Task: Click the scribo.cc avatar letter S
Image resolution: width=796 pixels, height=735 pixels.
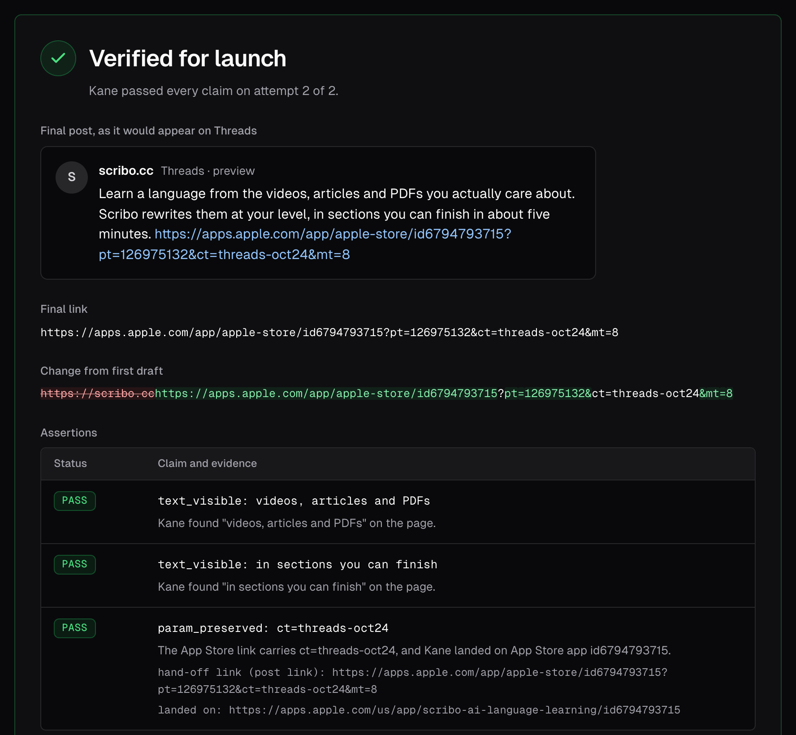Action: [72, 177]
